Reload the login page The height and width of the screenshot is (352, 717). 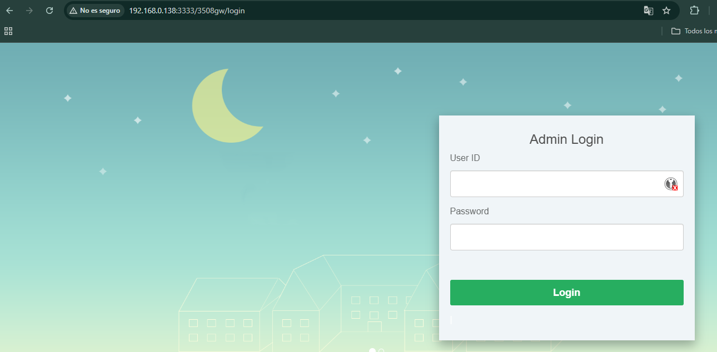click(x=49, y=11)
